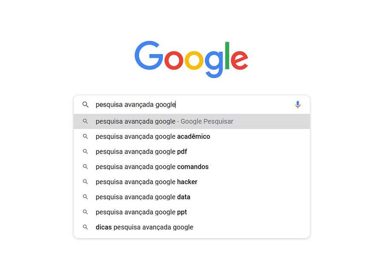Click the magnifier icon beside the dicas suggestion
The height and width of the screenshot is (255, 383).
tap(86, 227)
